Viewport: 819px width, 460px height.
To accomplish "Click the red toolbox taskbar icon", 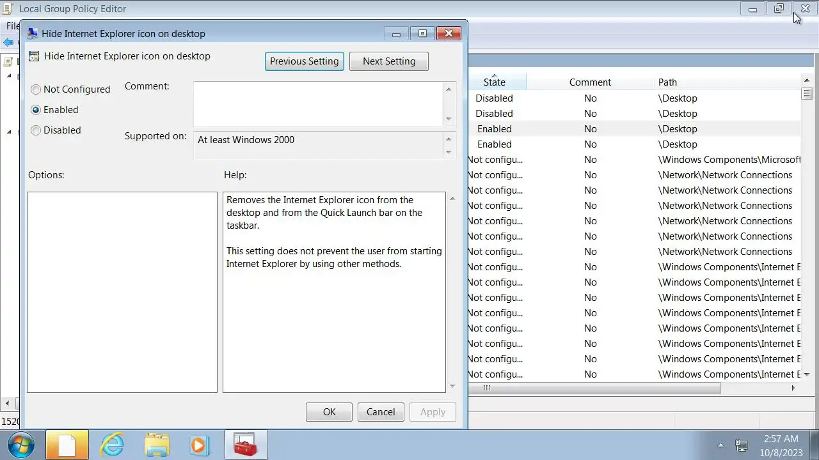I will point(246,445).
